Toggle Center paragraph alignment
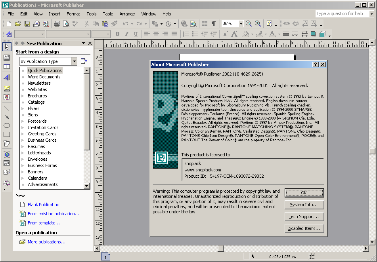Image resolution: width=377 pixels, height=262 pixels. point(156,34)
